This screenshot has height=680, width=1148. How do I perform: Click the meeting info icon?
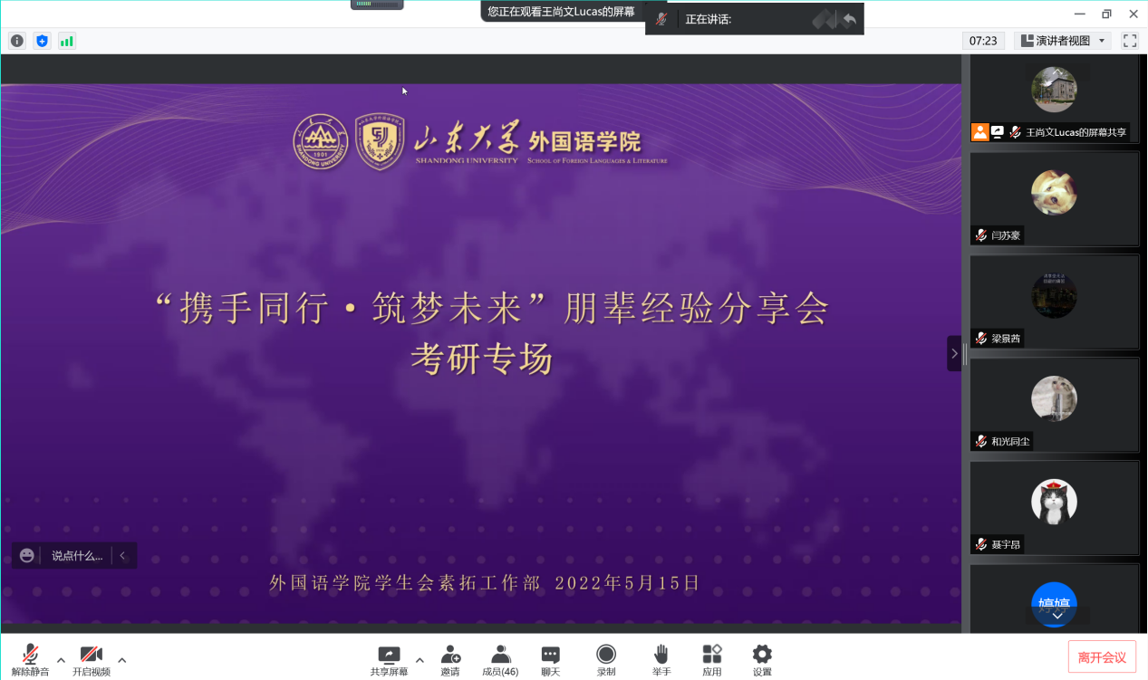[17, 41]
